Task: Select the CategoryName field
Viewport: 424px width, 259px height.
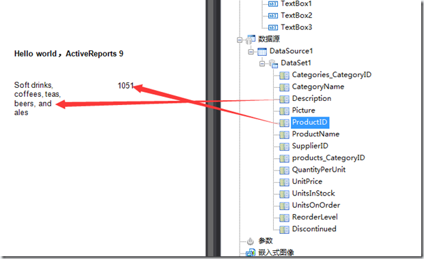Action: click(318, 87)
